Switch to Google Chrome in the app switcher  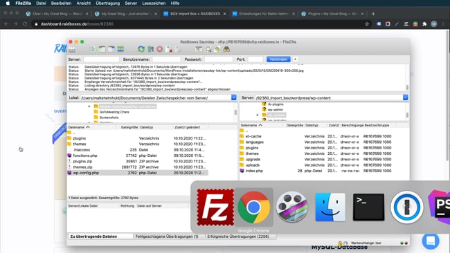(x=253, y=207)
